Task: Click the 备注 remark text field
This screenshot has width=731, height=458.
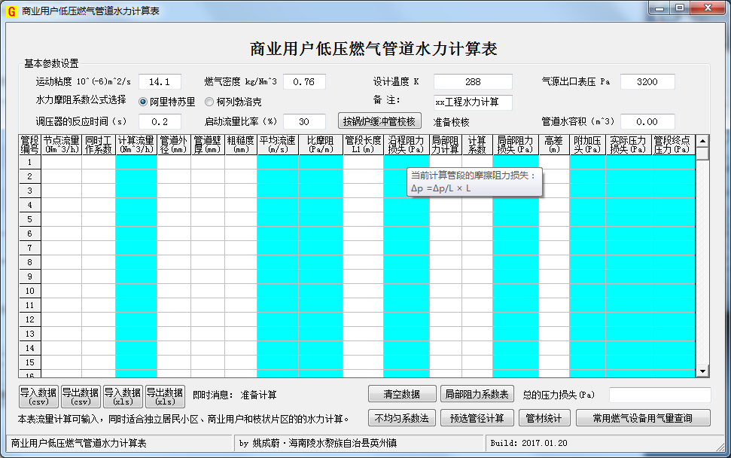Action: (x=474, y=102)
